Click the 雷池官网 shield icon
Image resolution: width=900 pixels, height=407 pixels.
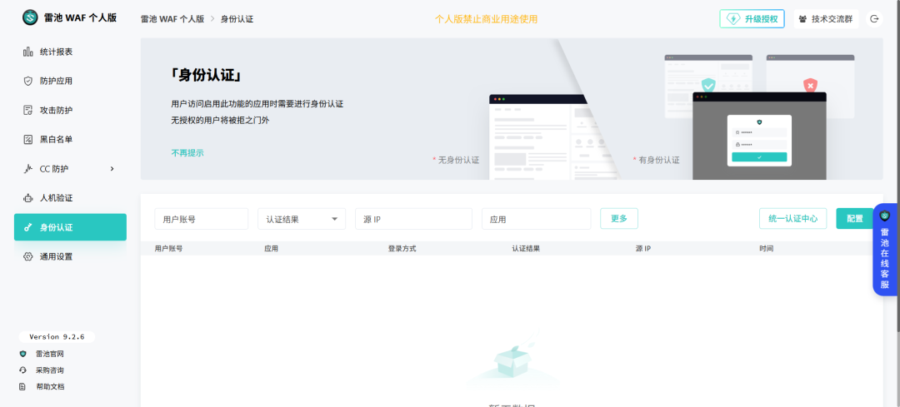coord(23,354)
